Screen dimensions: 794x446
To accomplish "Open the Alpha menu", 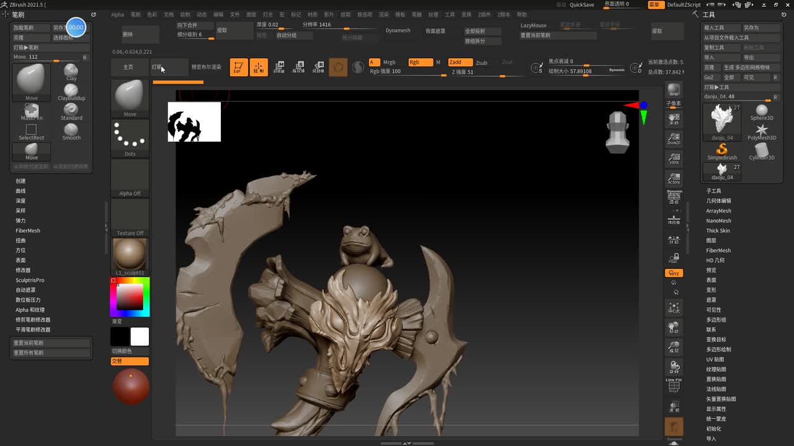I will (x=117, y=14).
